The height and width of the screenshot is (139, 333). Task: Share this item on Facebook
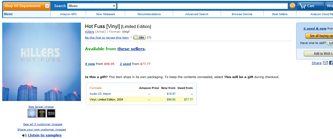tap(331, 63)
